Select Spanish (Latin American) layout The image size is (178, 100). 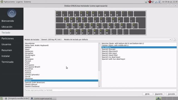61,82
